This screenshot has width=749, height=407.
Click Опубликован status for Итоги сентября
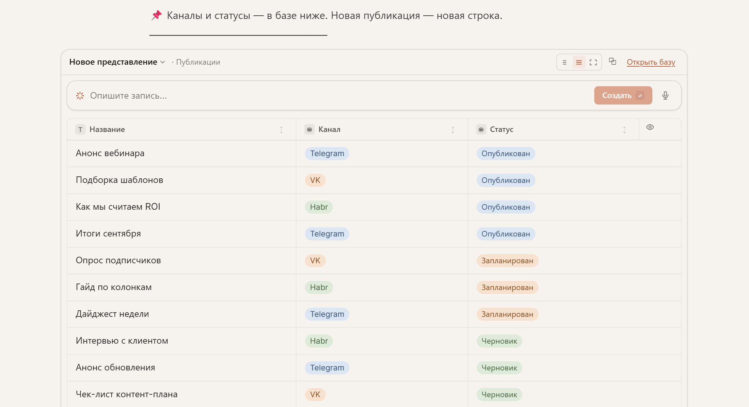pyautogui.click(x=506, y=234)
